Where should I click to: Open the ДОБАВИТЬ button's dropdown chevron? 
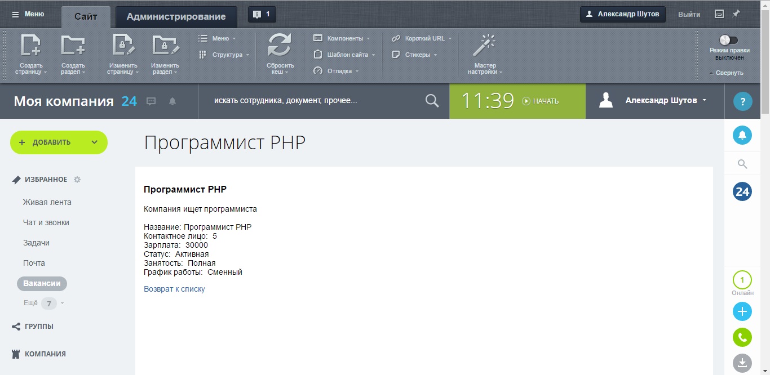(x=95, y=142)
